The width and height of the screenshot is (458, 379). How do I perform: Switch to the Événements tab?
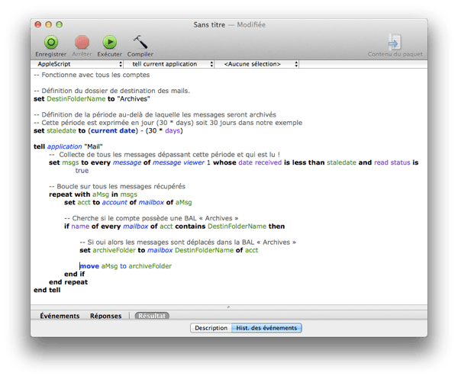pyautogui.click(x=60, y=316)
